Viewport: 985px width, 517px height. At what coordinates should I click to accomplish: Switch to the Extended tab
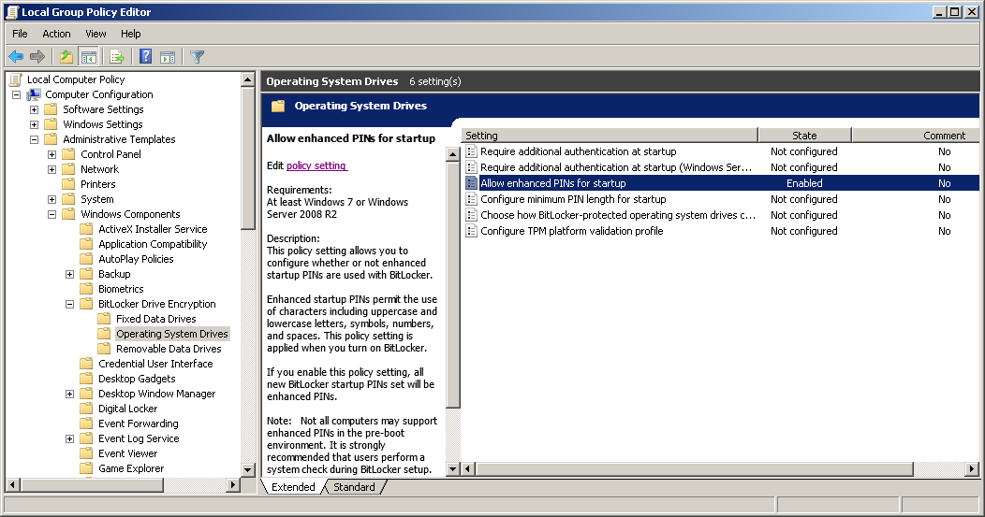[x=293, y=487]
